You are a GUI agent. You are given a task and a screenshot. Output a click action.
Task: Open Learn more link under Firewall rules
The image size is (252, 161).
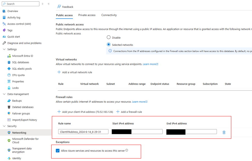pos(140,102)
